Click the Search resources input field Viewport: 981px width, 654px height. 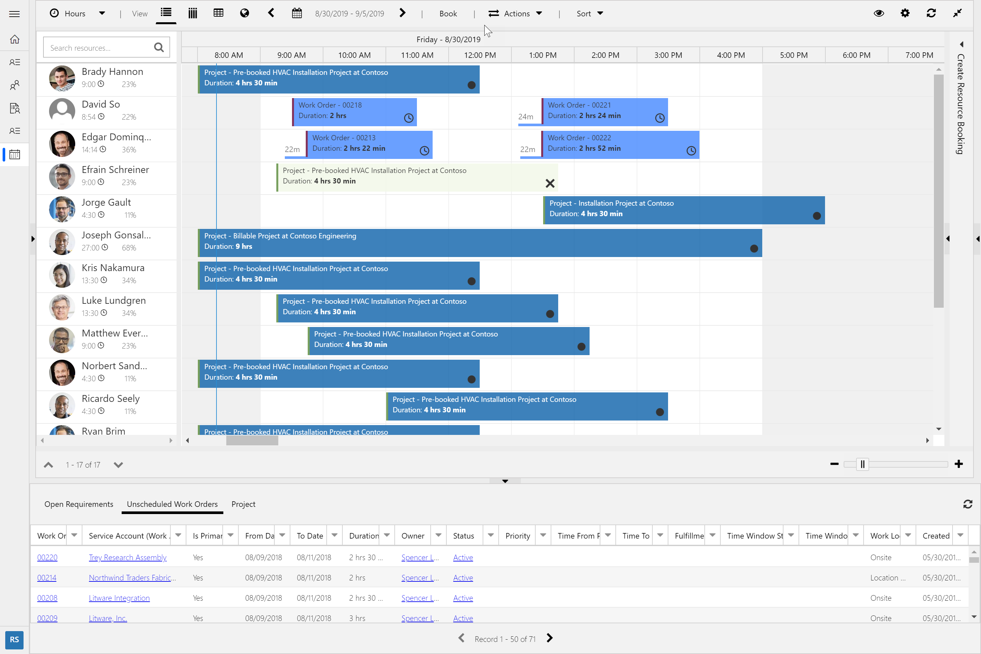[96, 47]
